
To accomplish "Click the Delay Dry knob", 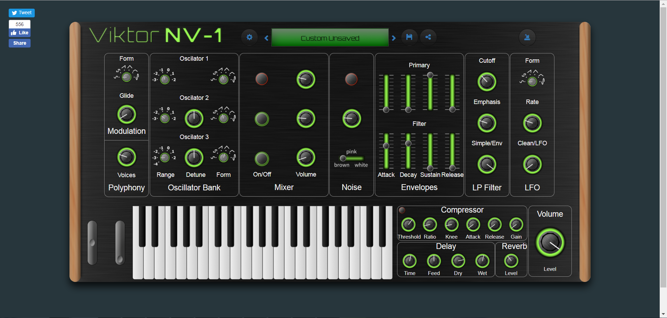I will coord(458,261).
